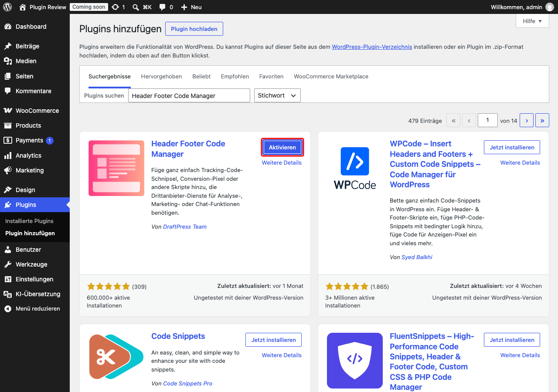Screen dimensions: 558x392
Task: Open the Stichwort search type dropdown
Action: click(x=277, y=95)
